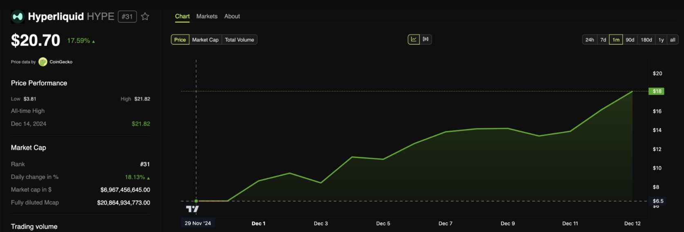This screenshot has height=232, width=684.
Task: Click the #31 rank badge
Action: [x=127, y=16]
